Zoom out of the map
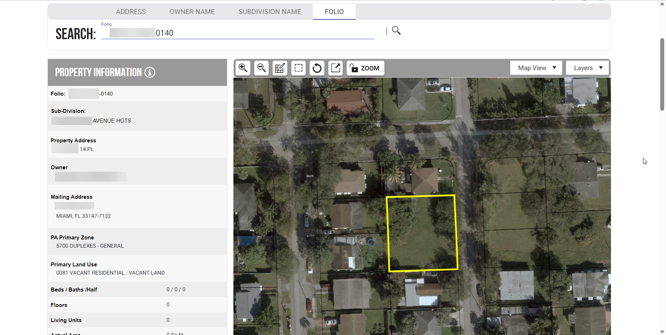 pos(261,68)
